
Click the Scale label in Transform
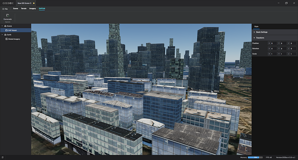click(255, 54)
